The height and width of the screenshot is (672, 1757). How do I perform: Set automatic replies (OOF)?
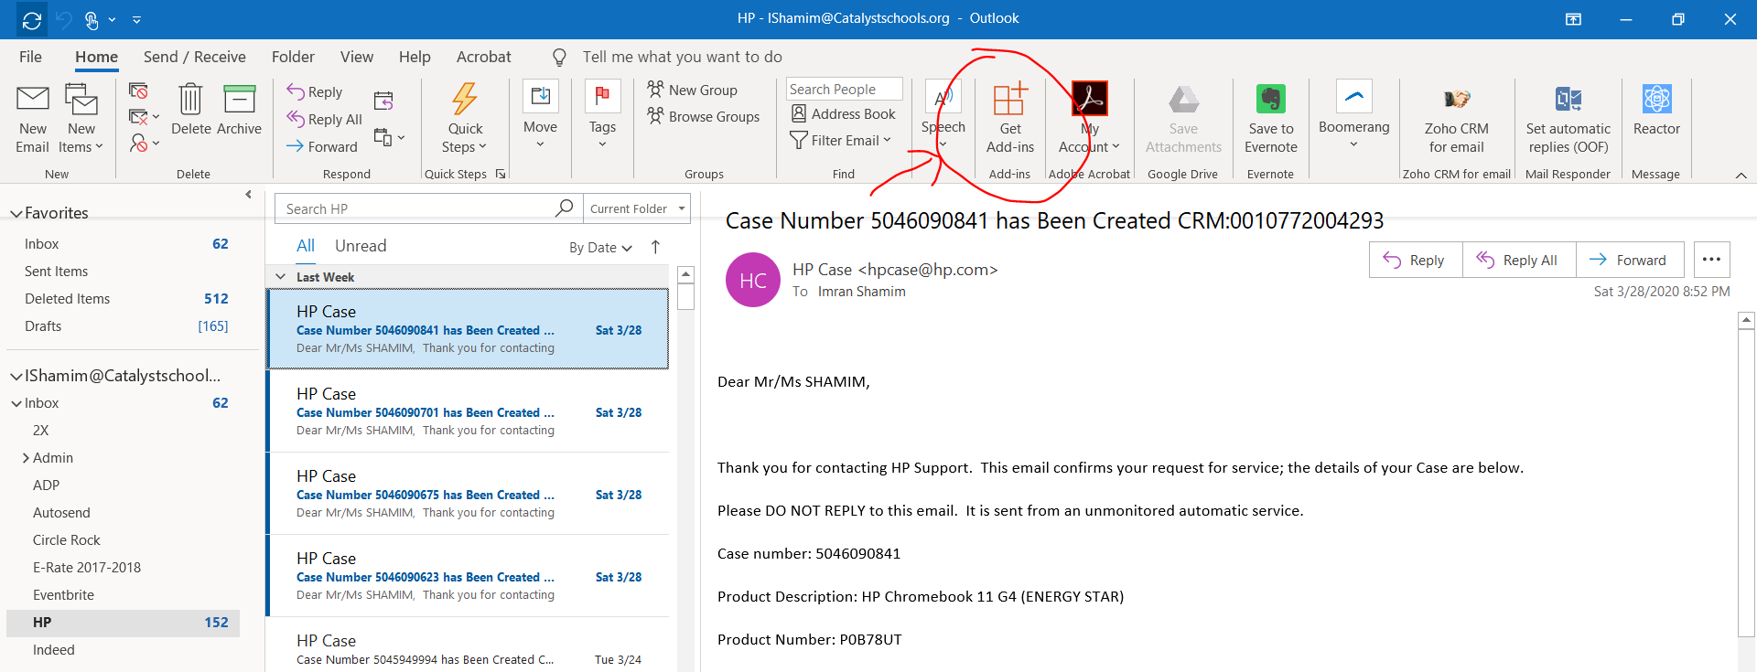pos(1568,119)
